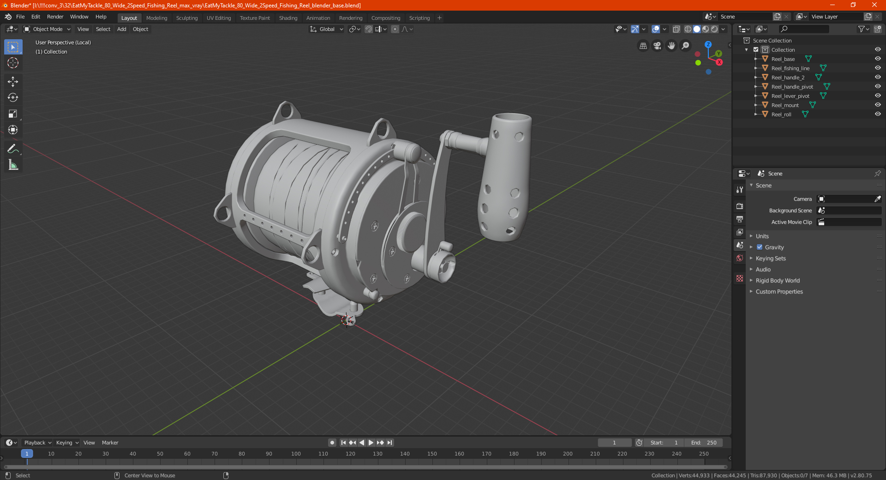
Task: Open the Texture properties tab
Action: tap(740, 278)
